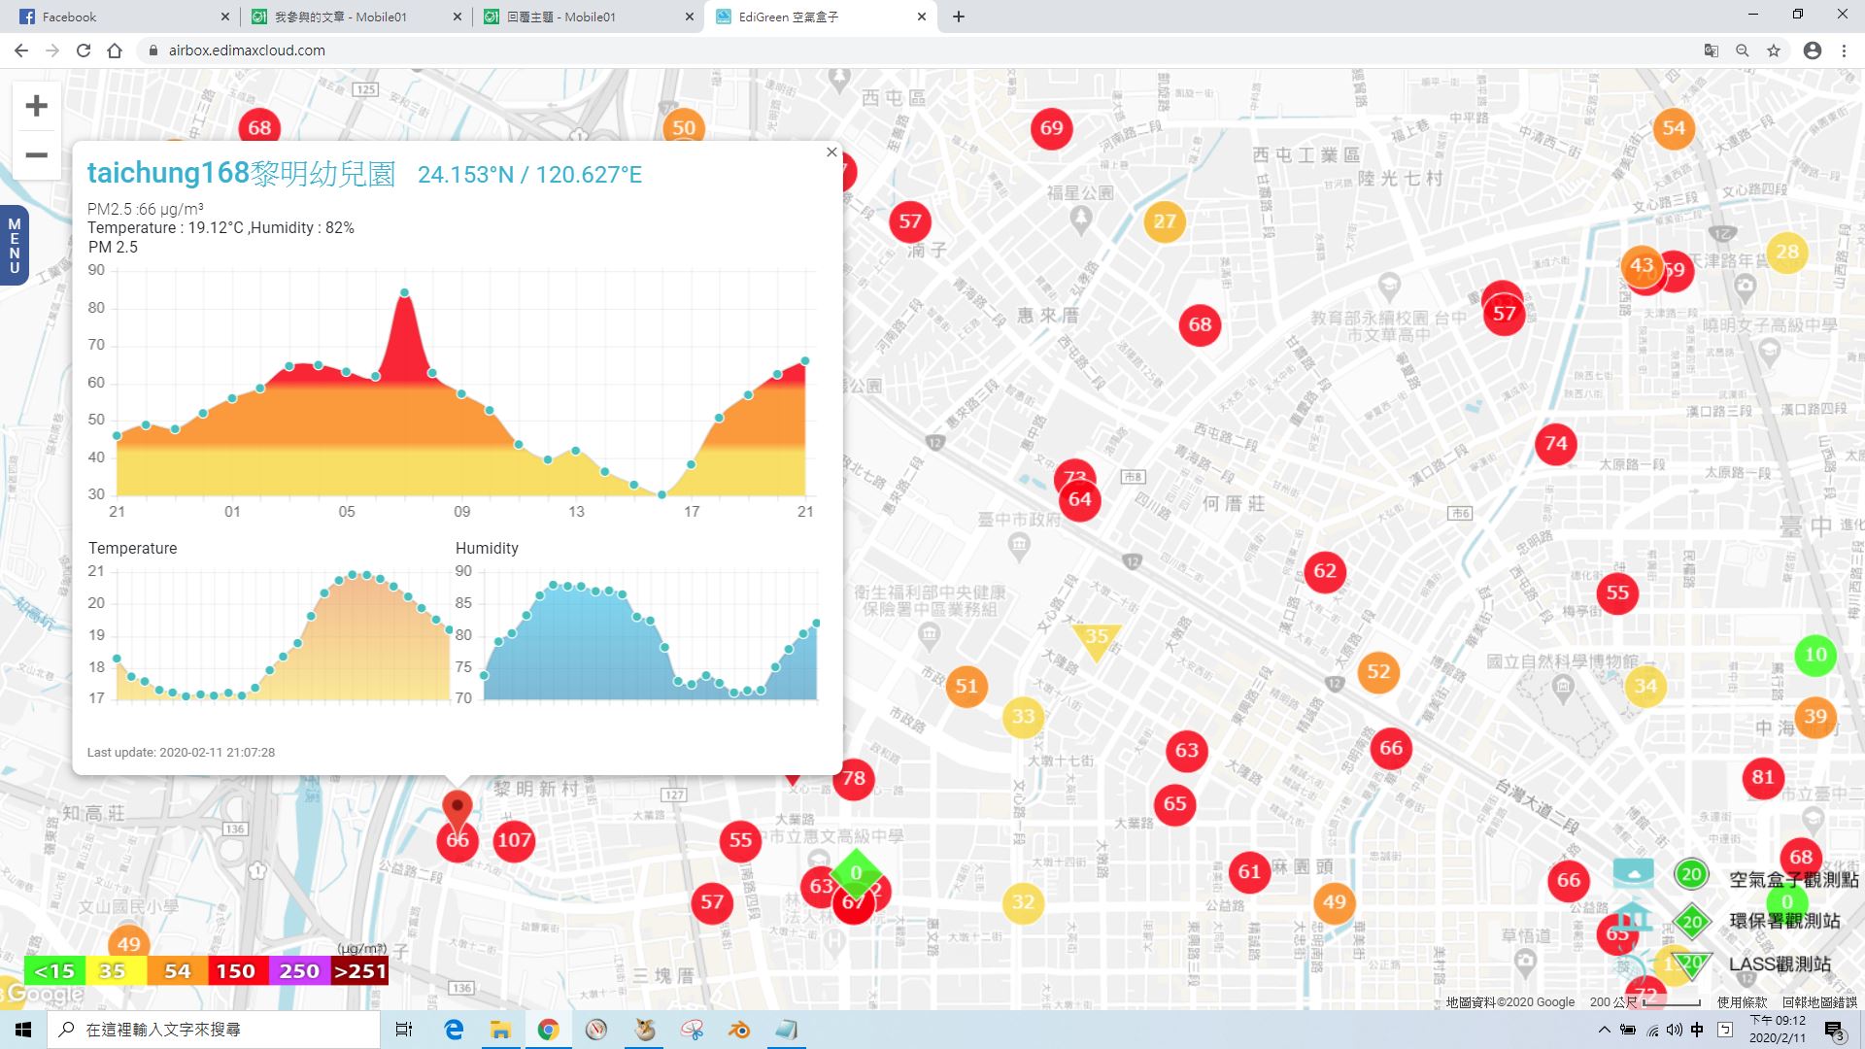Open the Google Translate page icon

click(x=1712, y=51)
